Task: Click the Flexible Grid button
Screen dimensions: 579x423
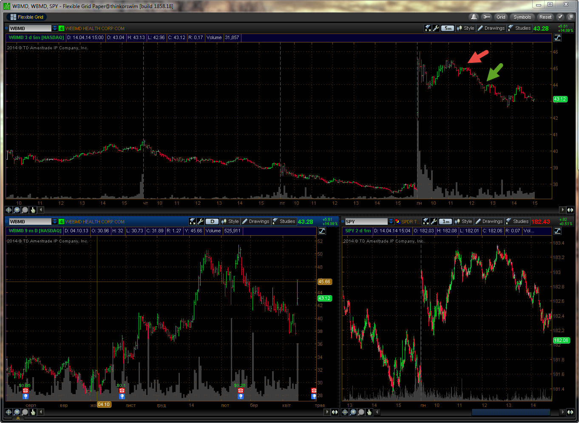Action: click(26, 17)
